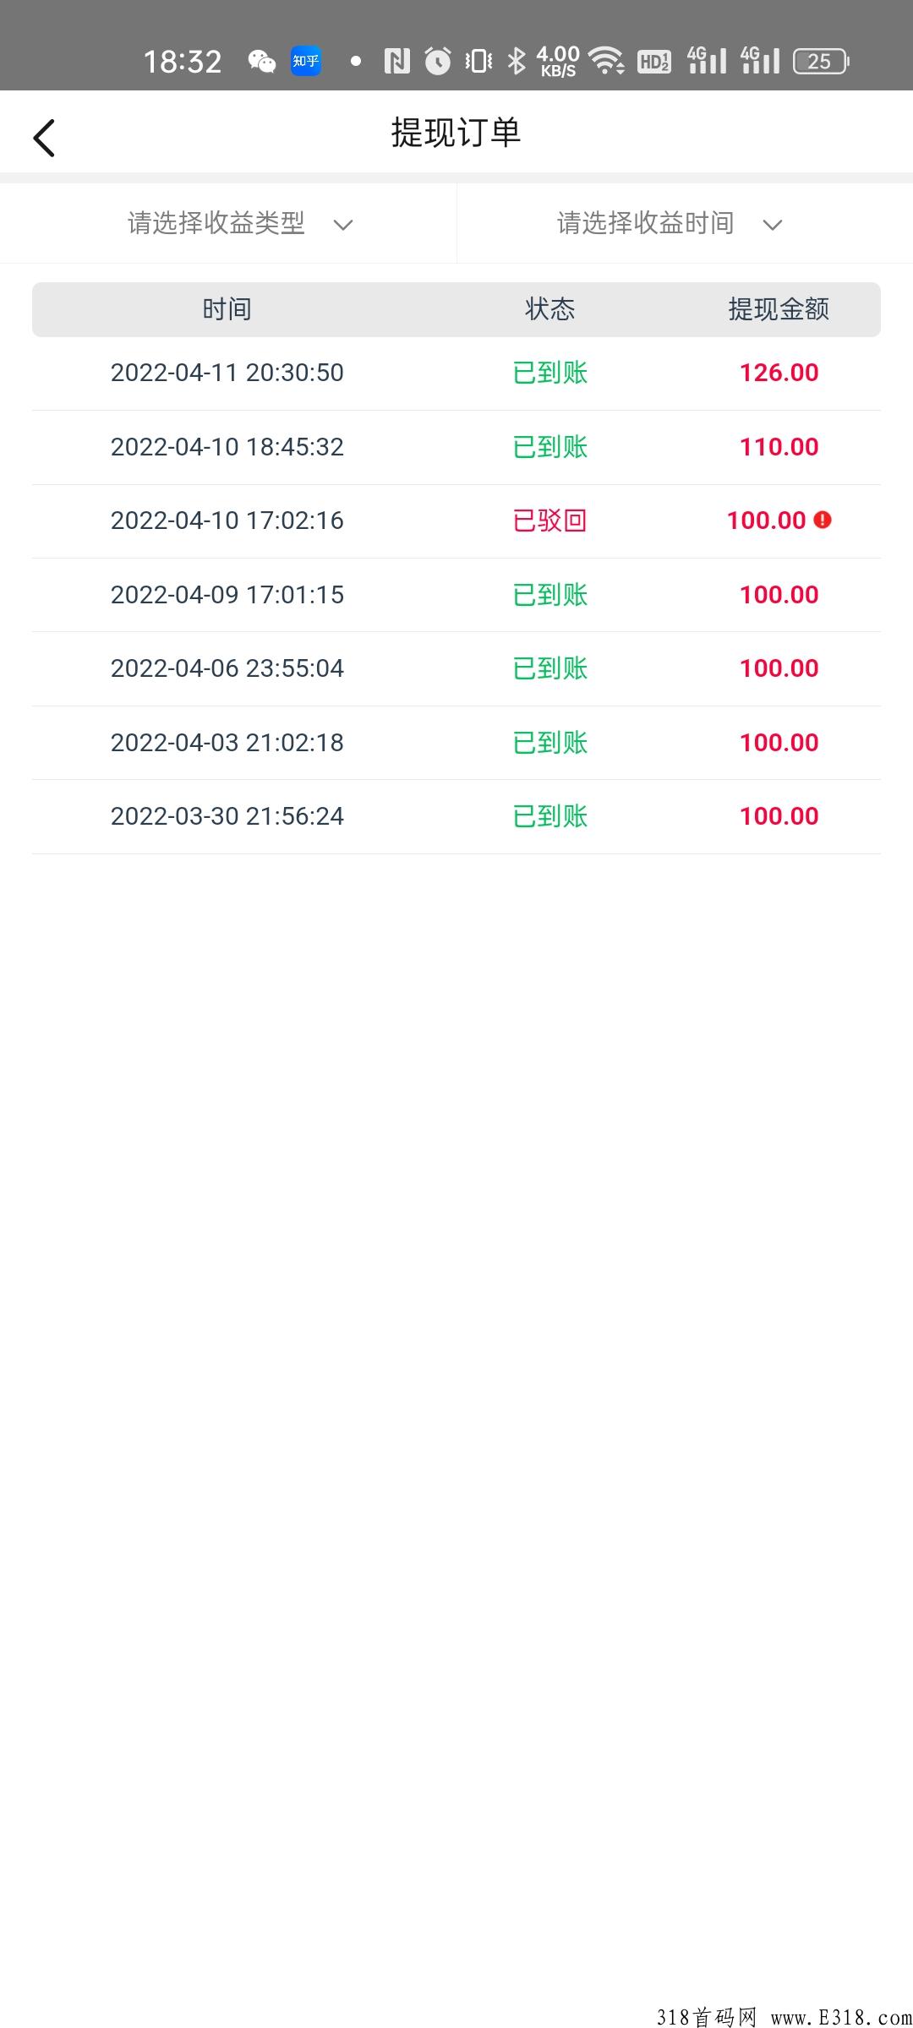Select the 时间 column header

point(227,309)
